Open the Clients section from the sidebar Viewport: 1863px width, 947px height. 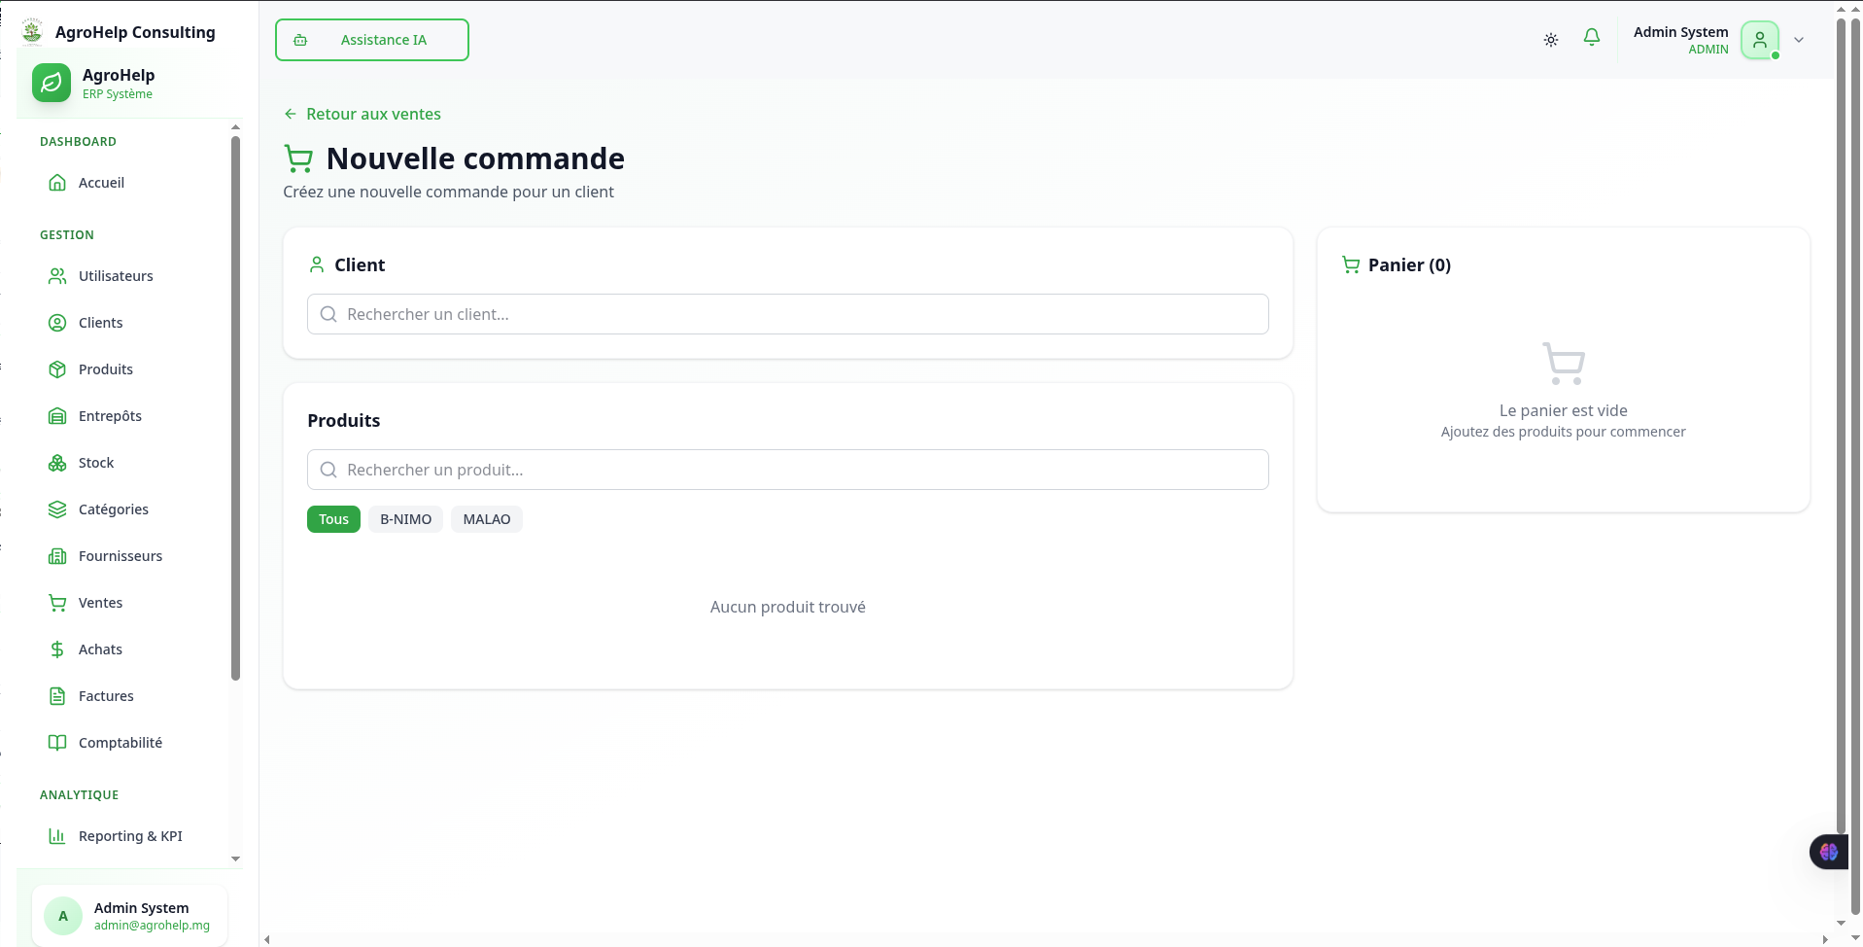click(x=100, y=322)
